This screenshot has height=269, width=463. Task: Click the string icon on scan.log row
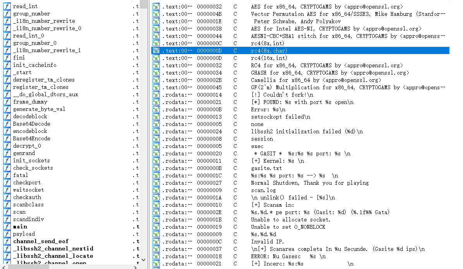(x=156, y=190)
